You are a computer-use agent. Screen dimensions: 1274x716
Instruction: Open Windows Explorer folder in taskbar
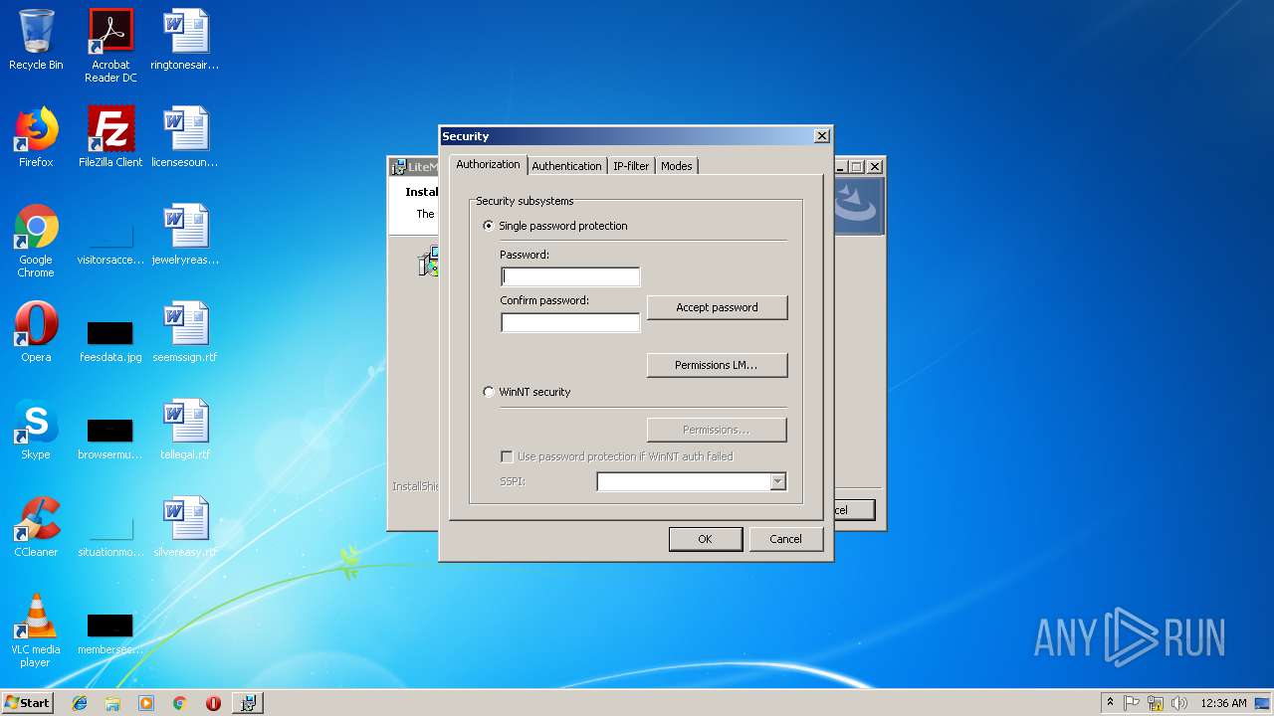[x=112, y=703]
